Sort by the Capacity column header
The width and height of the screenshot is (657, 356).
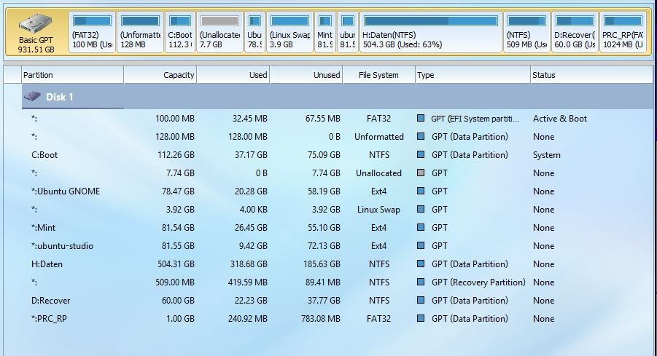160,75
